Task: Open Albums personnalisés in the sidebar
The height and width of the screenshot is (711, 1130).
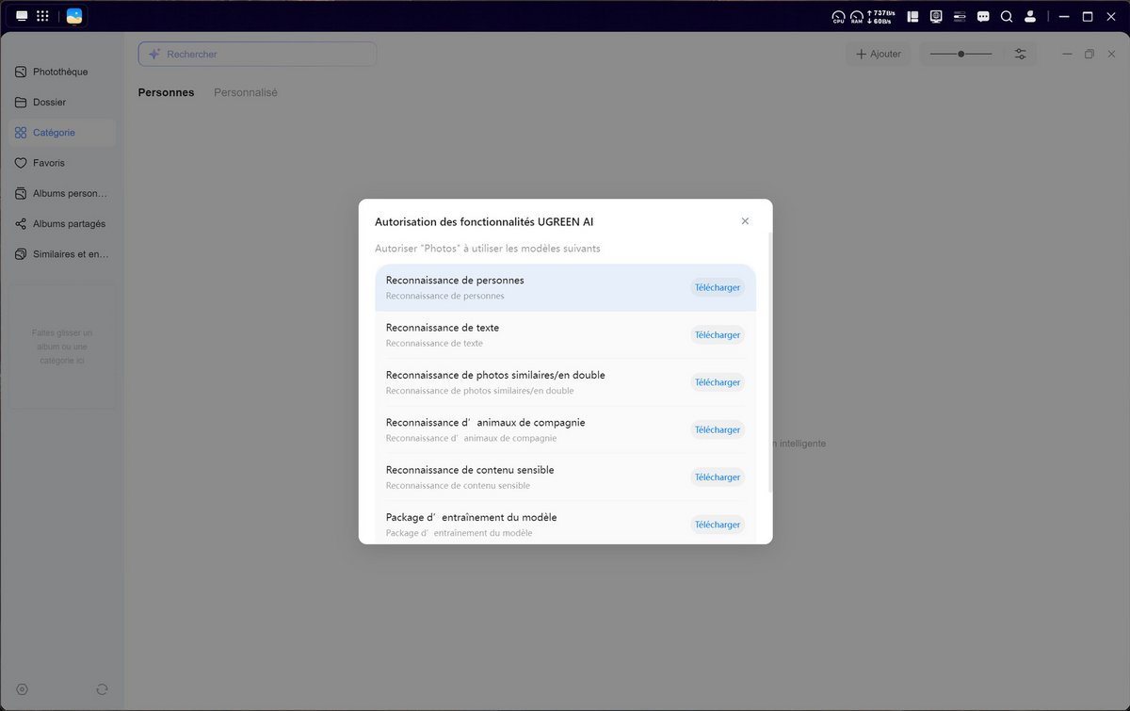Action: tap(62, 193)
